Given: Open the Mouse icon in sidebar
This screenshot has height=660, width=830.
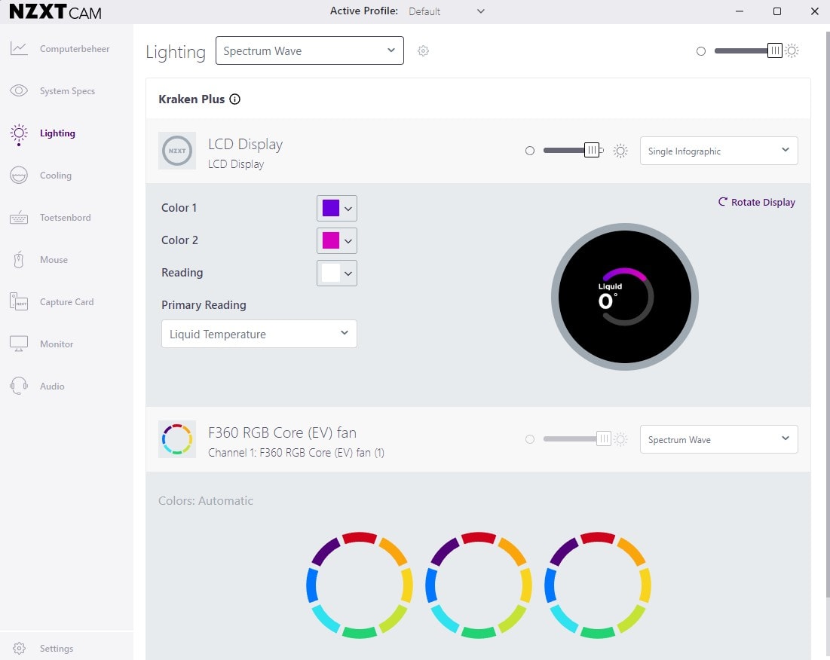Looking at the screenshot, I should pos(19,260).
